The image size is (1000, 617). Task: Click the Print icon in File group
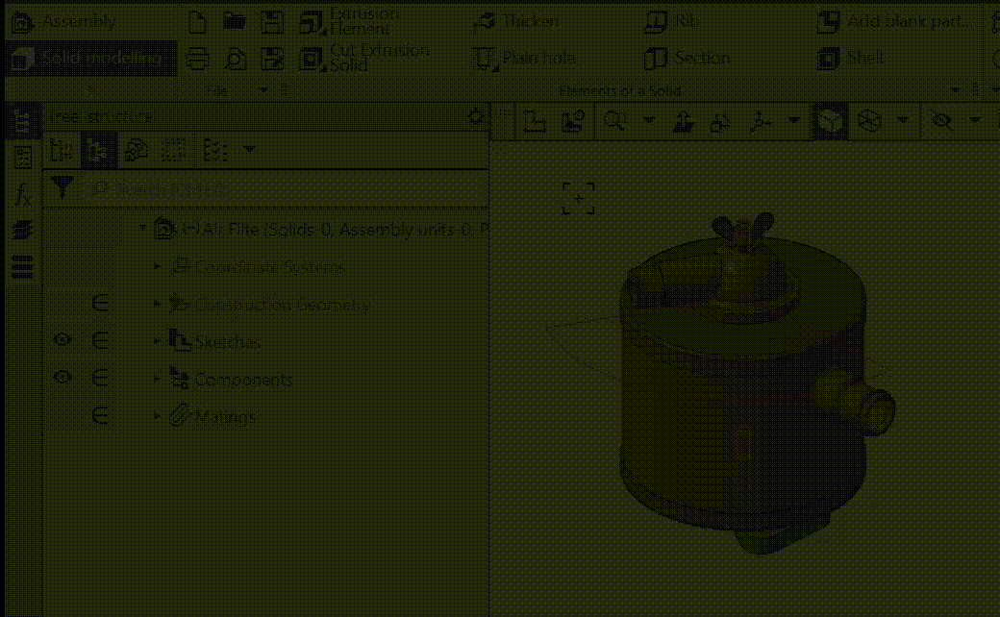tap(197, 59)
